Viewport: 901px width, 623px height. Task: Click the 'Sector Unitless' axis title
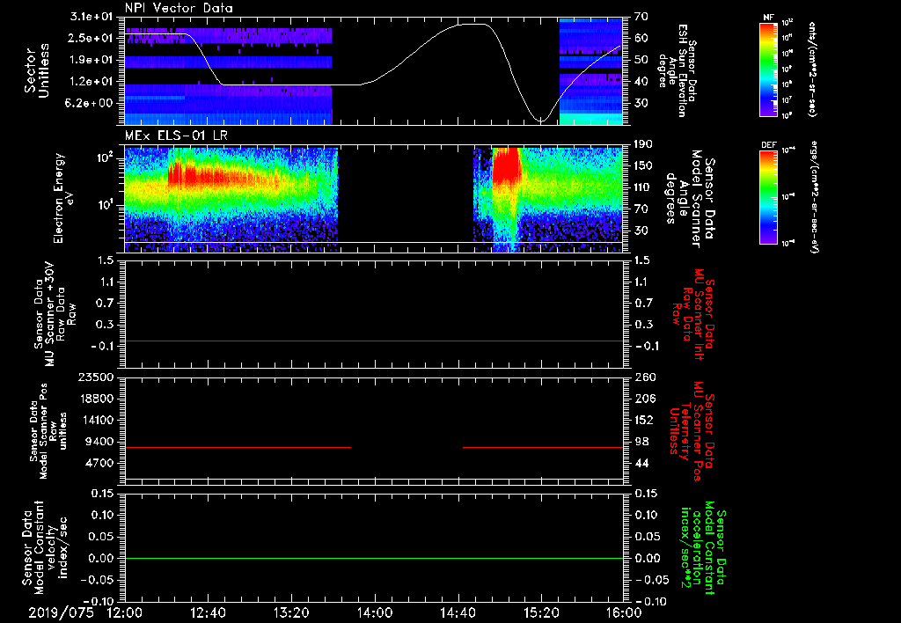click(x=37, y=70)
